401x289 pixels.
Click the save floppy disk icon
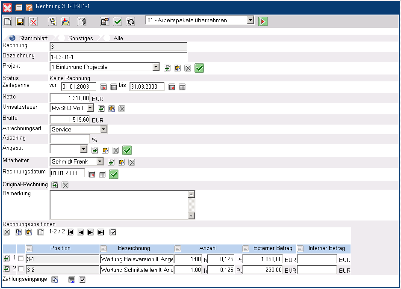tap(20, 21)
